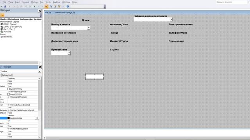This screenshot has height=140, width=250.
Task: Open Project Explorer via its toolbar icon
Action: click(51, 7)
